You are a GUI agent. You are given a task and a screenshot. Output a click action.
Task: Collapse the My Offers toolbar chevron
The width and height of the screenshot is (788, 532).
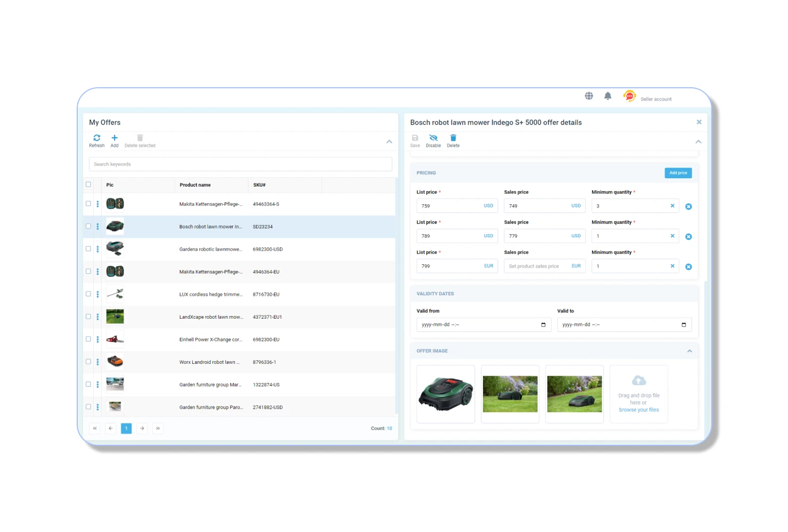[389, 142]
